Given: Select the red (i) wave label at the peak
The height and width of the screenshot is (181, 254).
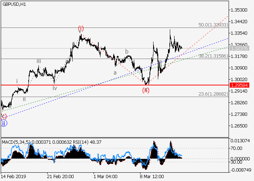Looking at the screenshot, I should [81, 28].
